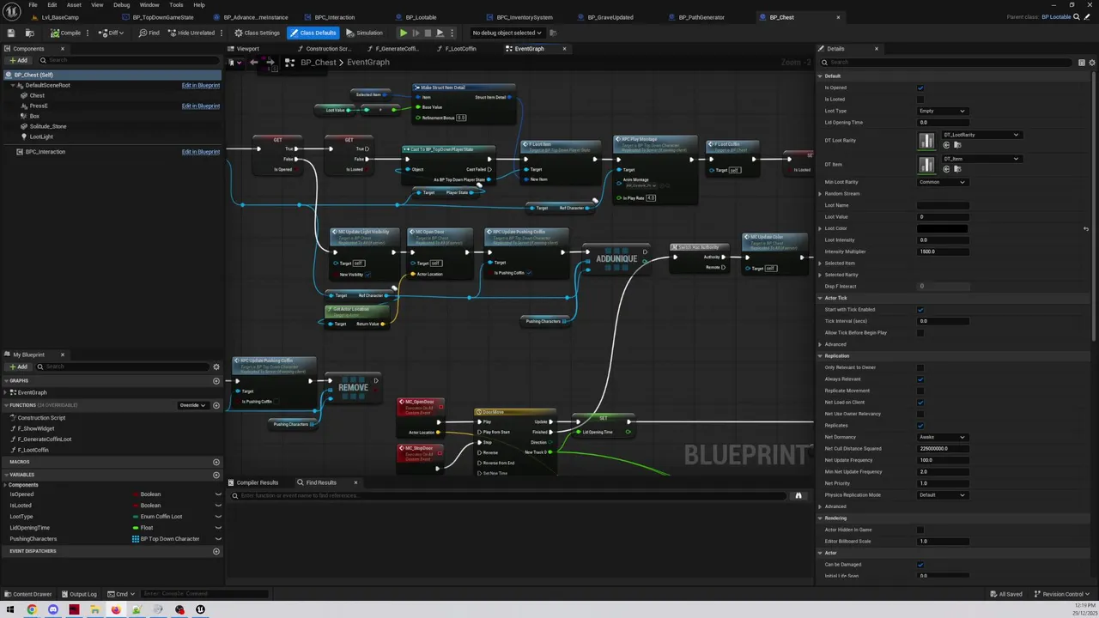The width and height of the screenshot is (1099, 618).
Task: Switch to the Viewport tab
Action: 247,48
